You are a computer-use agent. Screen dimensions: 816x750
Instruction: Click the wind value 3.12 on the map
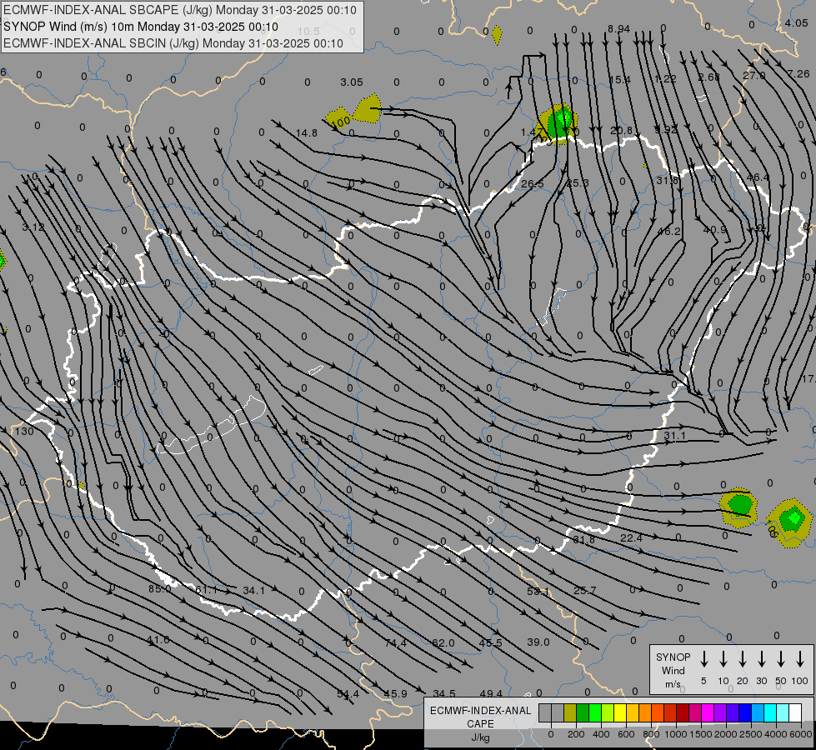[x=33, y=227]
